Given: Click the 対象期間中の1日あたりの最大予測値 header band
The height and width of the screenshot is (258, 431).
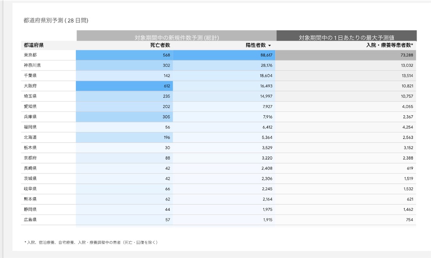Looking at the screenshot, I should 347,36.
